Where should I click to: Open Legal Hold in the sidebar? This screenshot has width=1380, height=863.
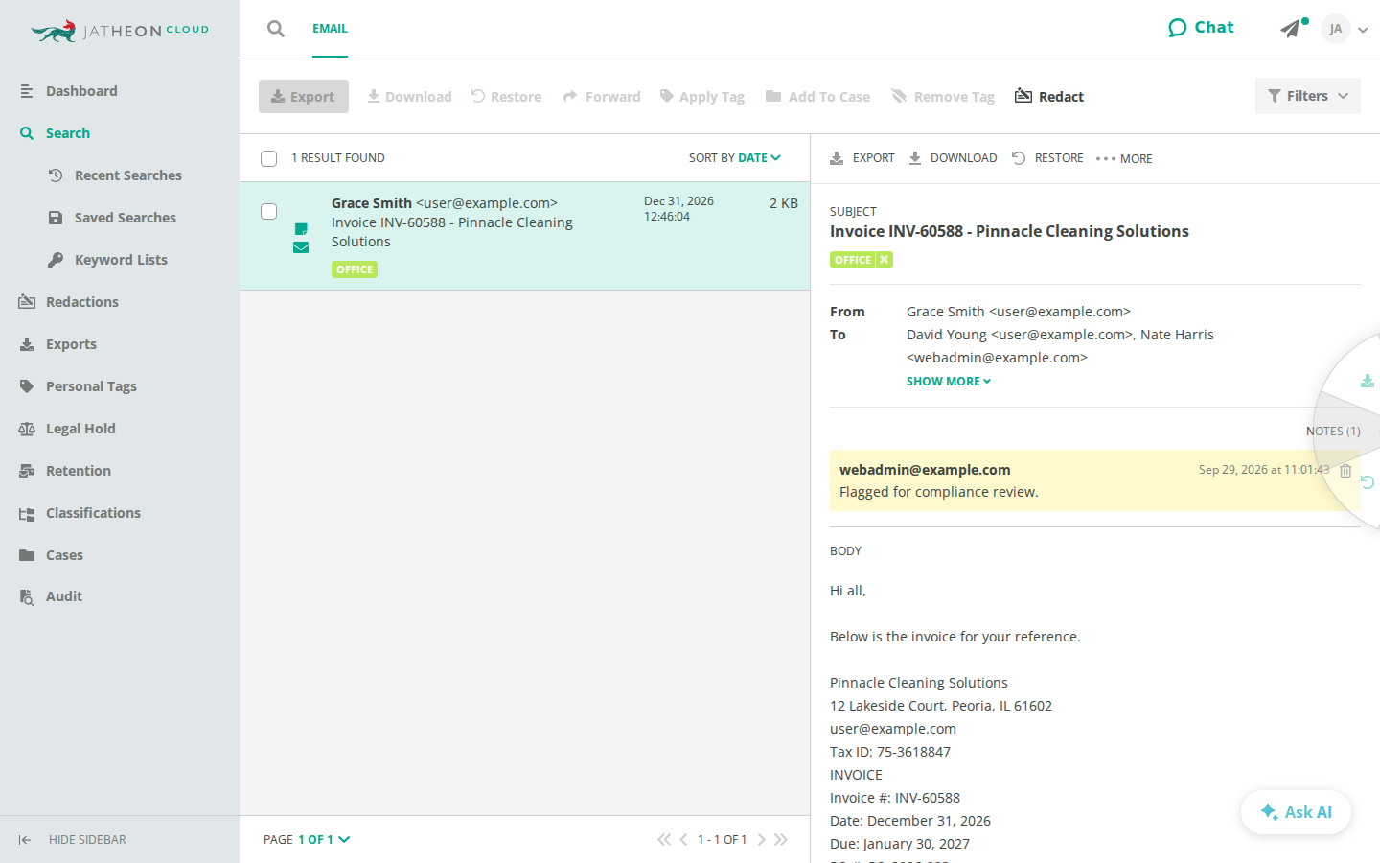coord(67,429)
